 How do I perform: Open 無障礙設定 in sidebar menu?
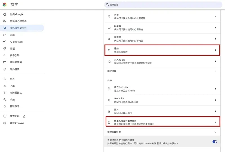pyautogui.click(x=16, y=93)
